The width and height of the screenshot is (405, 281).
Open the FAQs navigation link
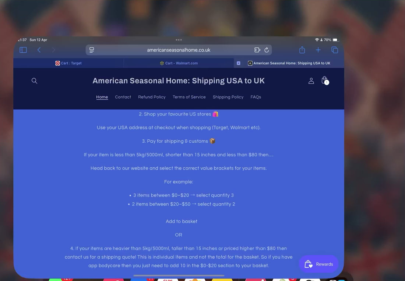click(x=256, y=97)
